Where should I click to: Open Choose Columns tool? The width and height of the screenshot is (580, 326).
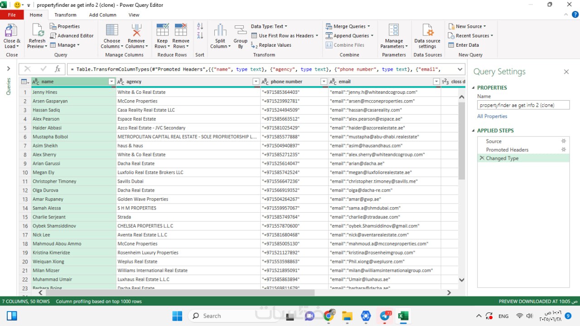tap(111, 31)
